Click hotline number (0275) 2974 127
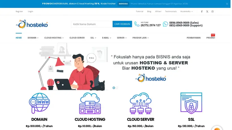 click(x=151, y=25)
